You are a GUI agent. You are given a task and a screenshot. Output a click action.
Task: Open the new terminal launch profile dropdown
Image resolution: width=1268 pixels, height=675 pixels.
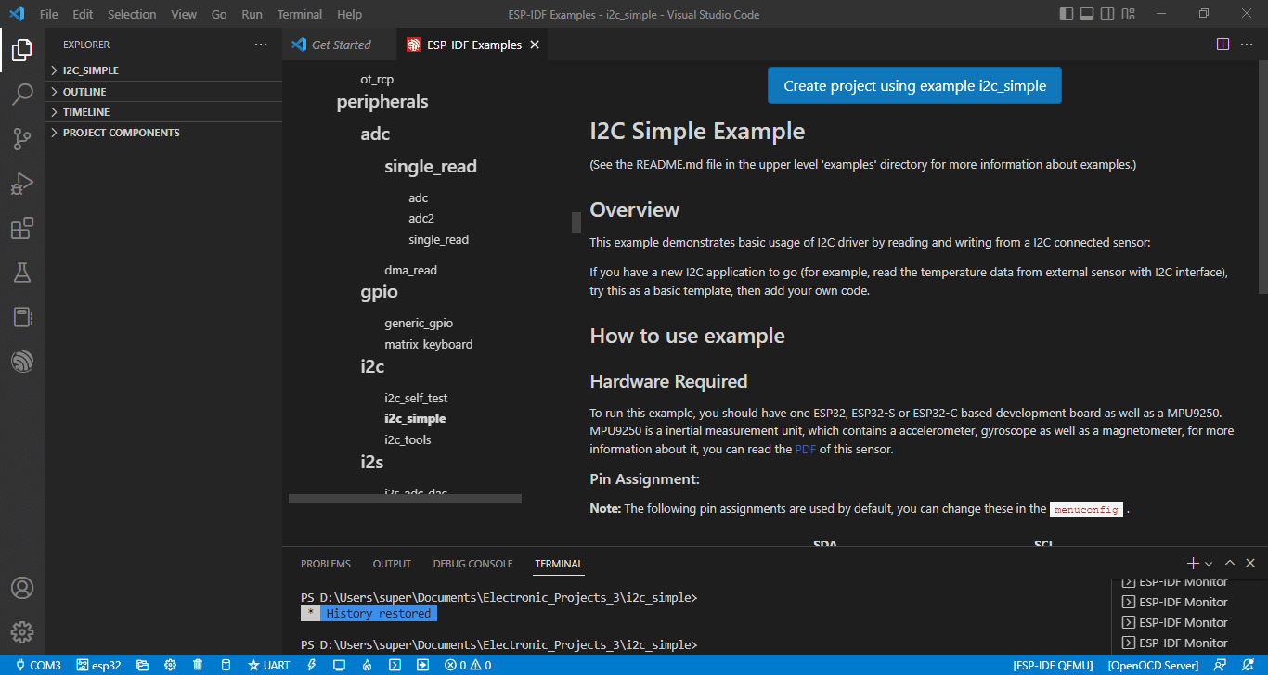click(1209, 564)
